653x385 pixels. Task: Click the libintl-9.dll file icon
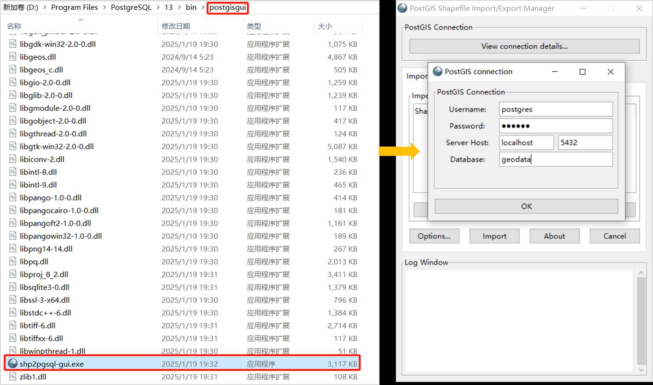[13, 185]
